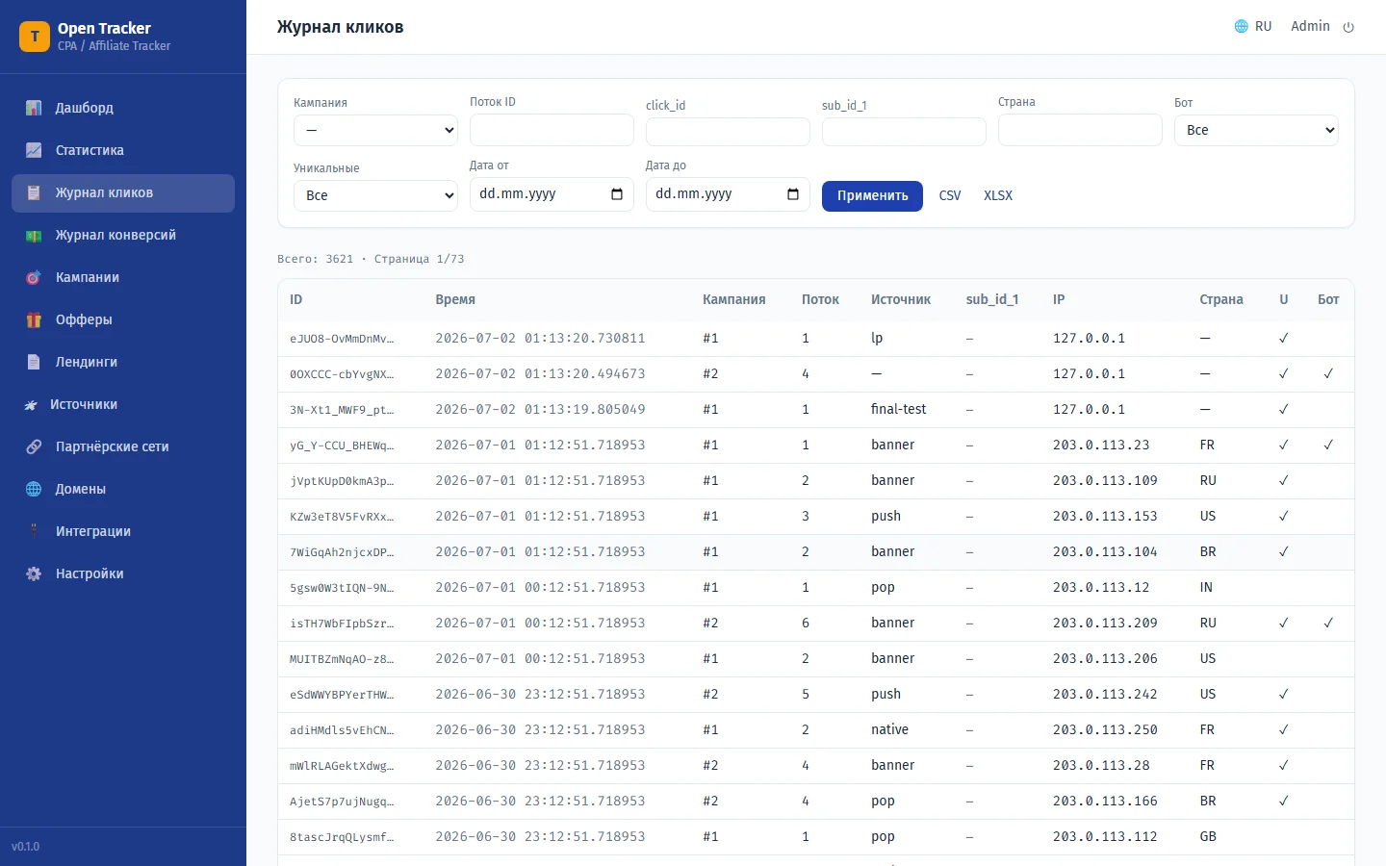This screenshot has height=866, width=1386.
Task: Click IP address 203.0.113.242
Action: coord(1105,695)
